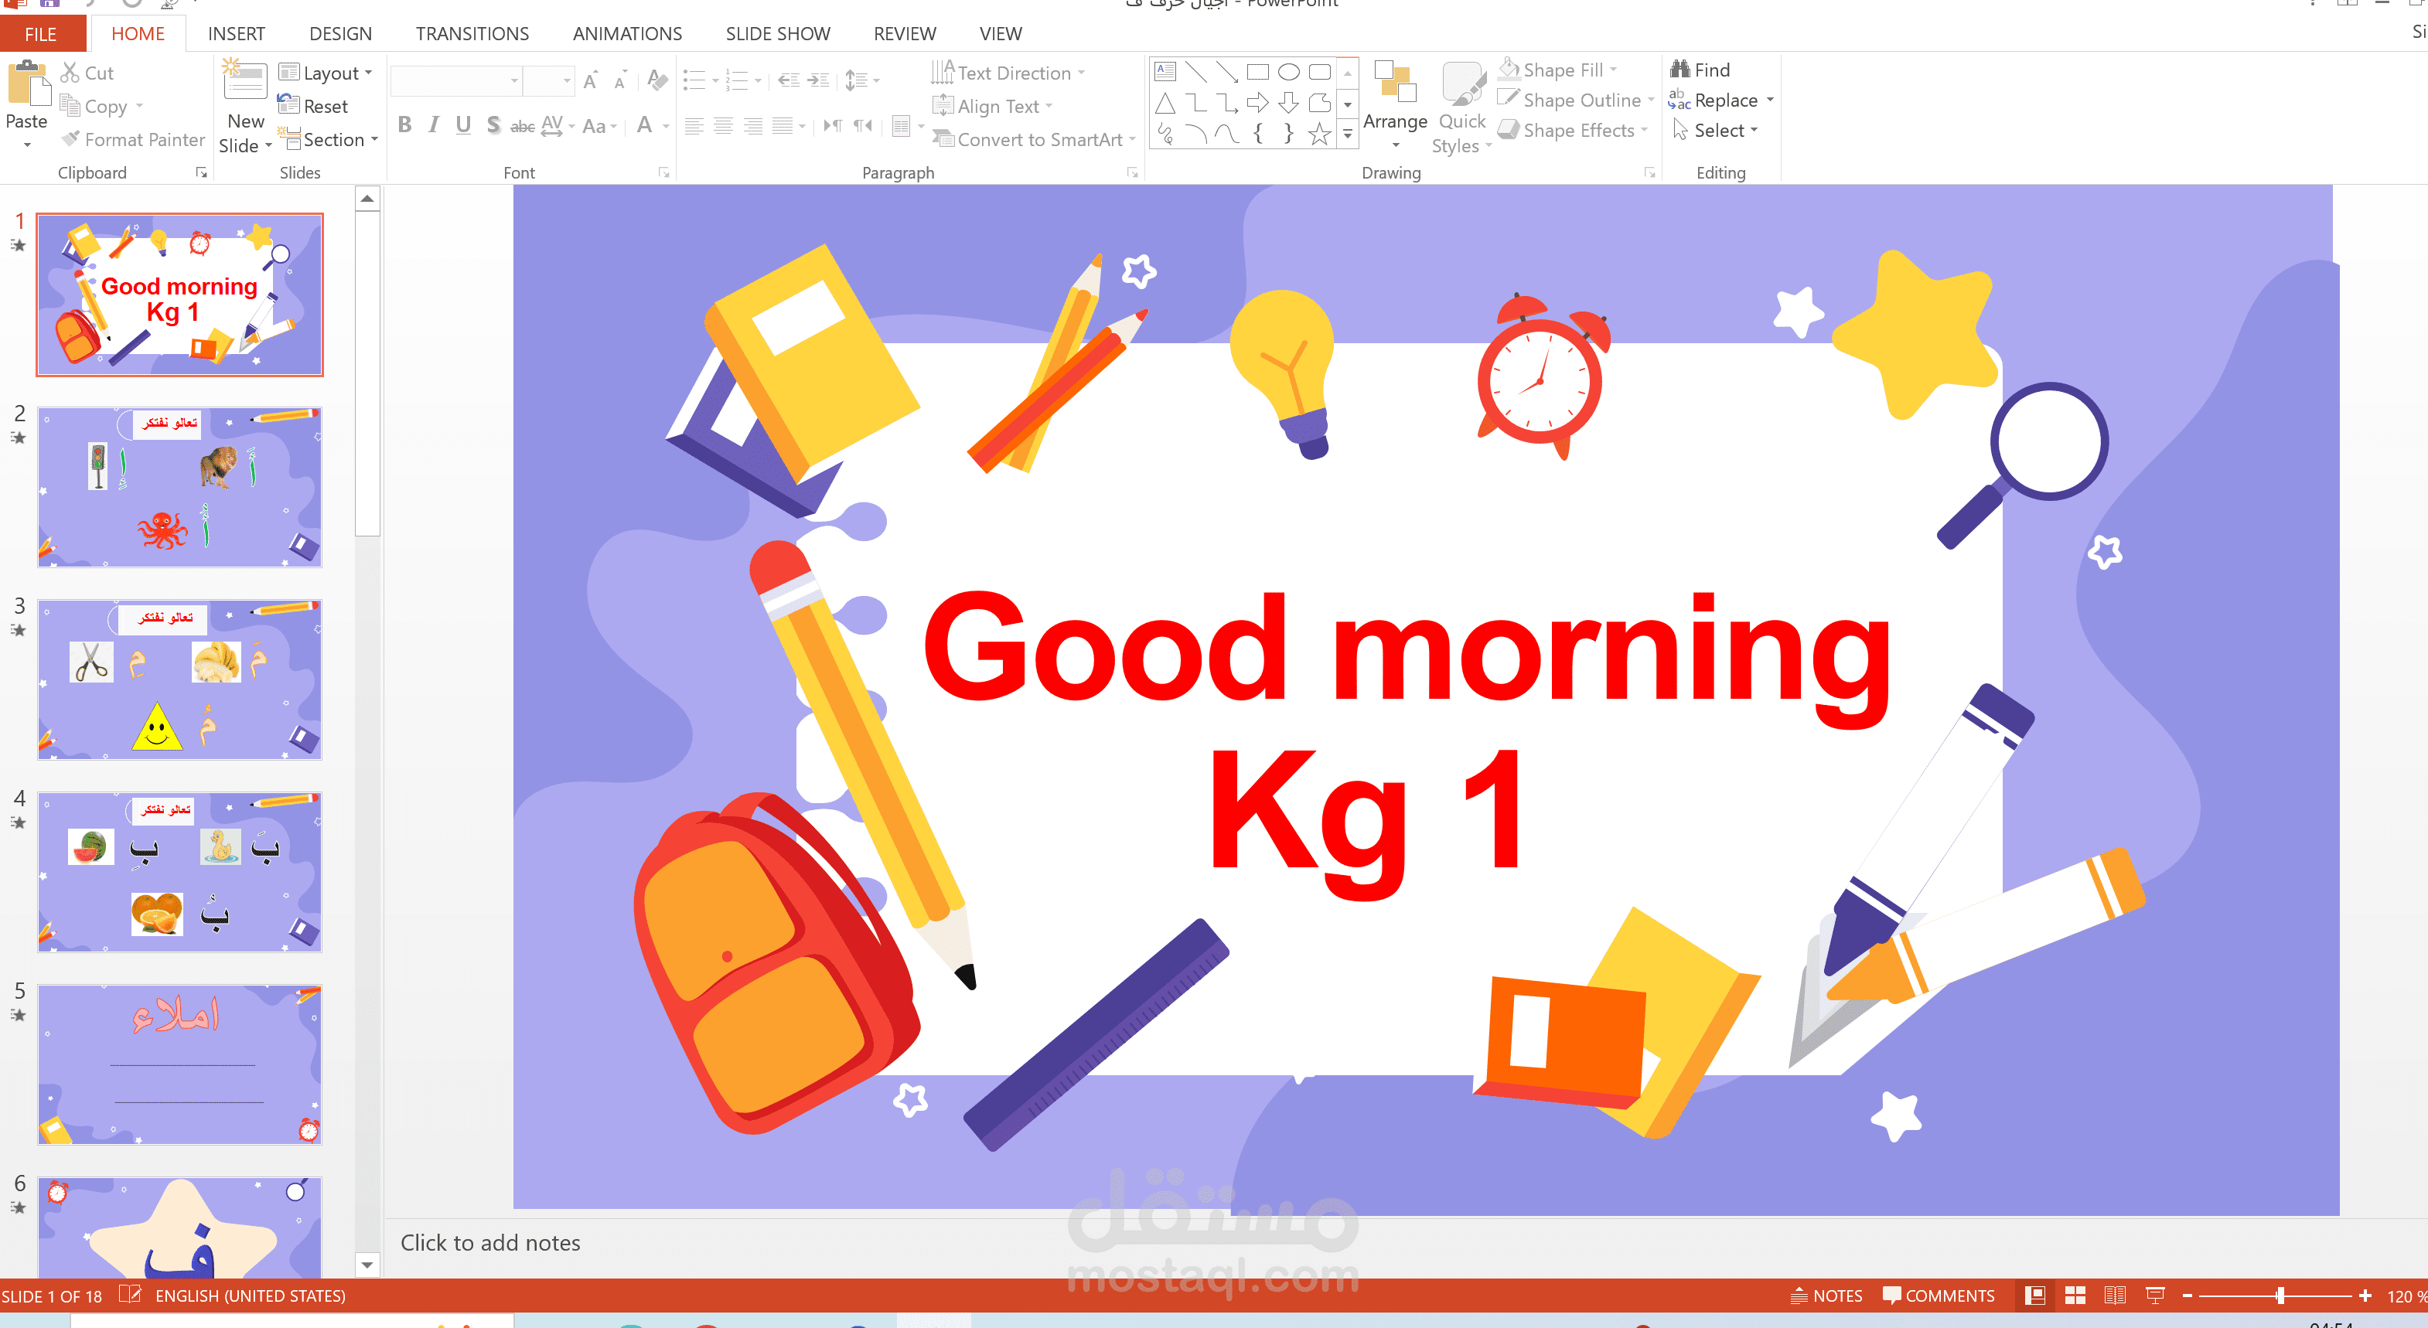The image size is (2428, 1328).
Task: Open Reading View from status bar
Action: click(x=2114, y=1295)
